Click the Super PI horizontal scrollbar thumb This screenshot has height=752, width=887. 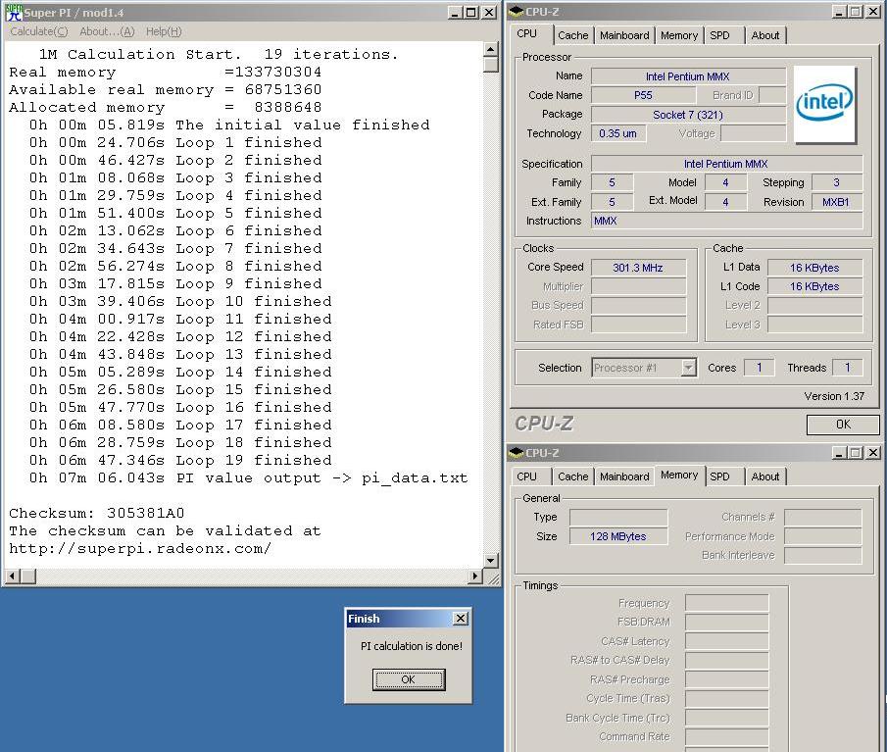(x=27, y=577)
